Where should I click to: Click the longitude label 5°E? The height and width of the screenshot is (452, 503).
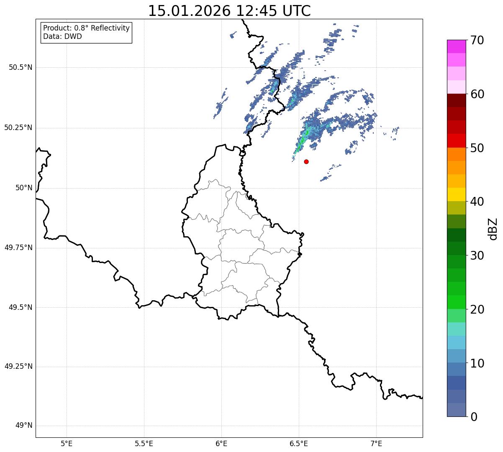click(67, 443)
